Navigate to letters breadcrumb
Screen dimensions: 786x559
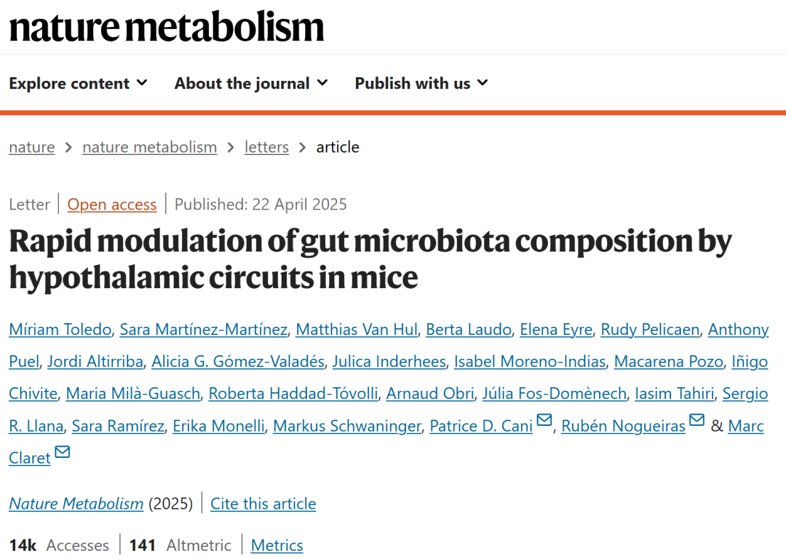click(x=266, y=147)
